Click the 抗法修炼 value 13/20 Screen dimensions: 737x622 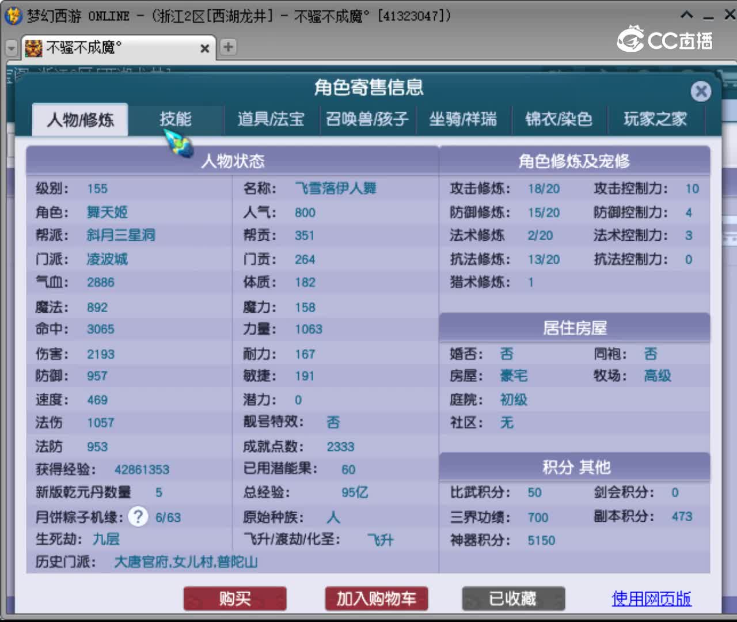544,260
